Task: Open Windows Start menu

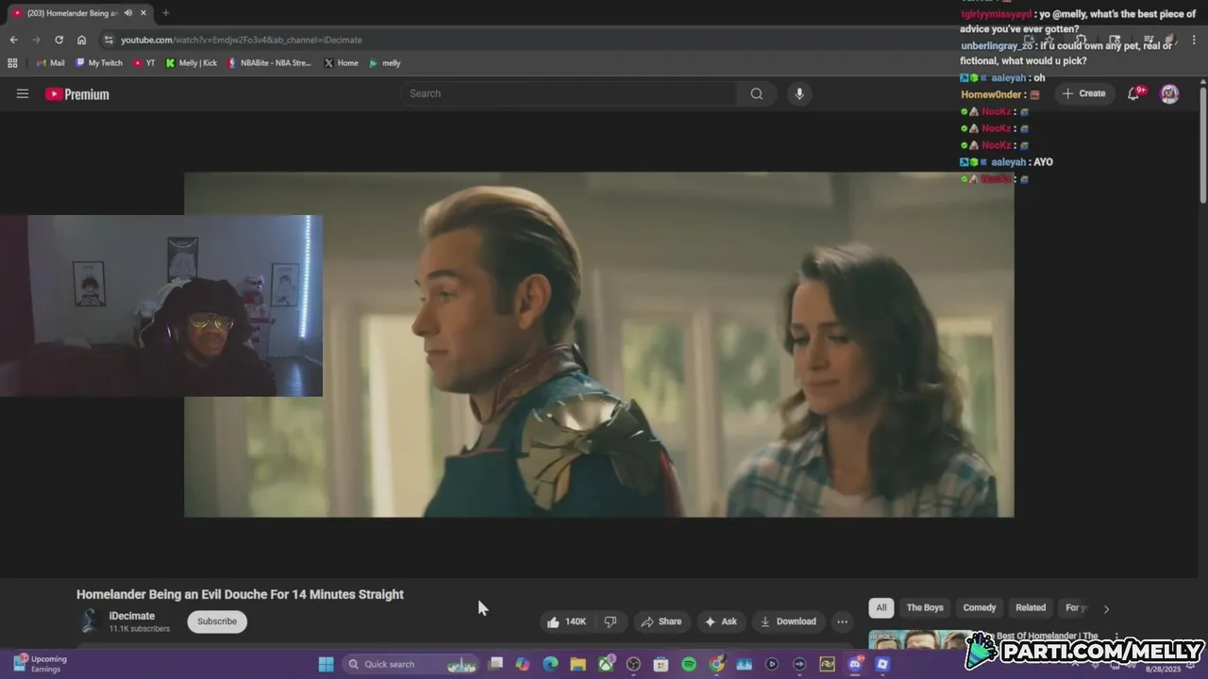Action: pyautogui.click(x=326, y=664)
